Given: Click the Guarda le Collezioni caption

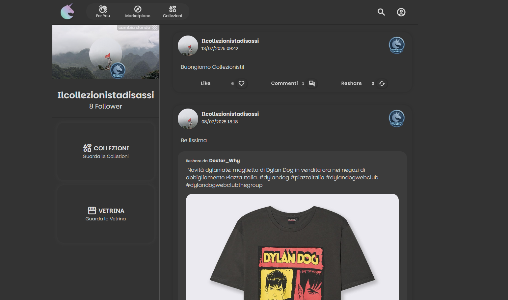Looking at the screenshot, I should click(106, 156).
